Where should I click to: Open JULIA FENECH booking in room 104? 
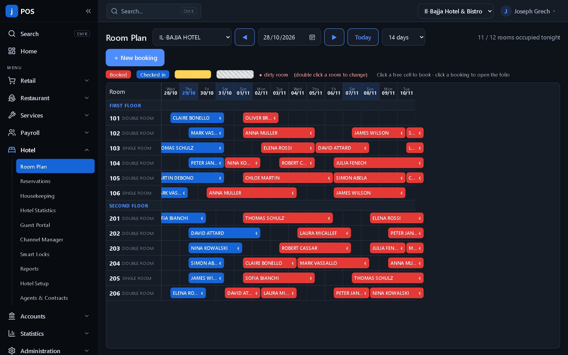(x=378, y=163)
